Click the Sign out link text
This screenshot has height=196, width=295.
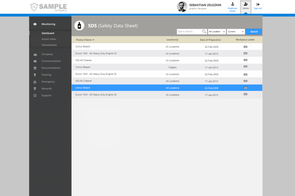pos(258,8)
